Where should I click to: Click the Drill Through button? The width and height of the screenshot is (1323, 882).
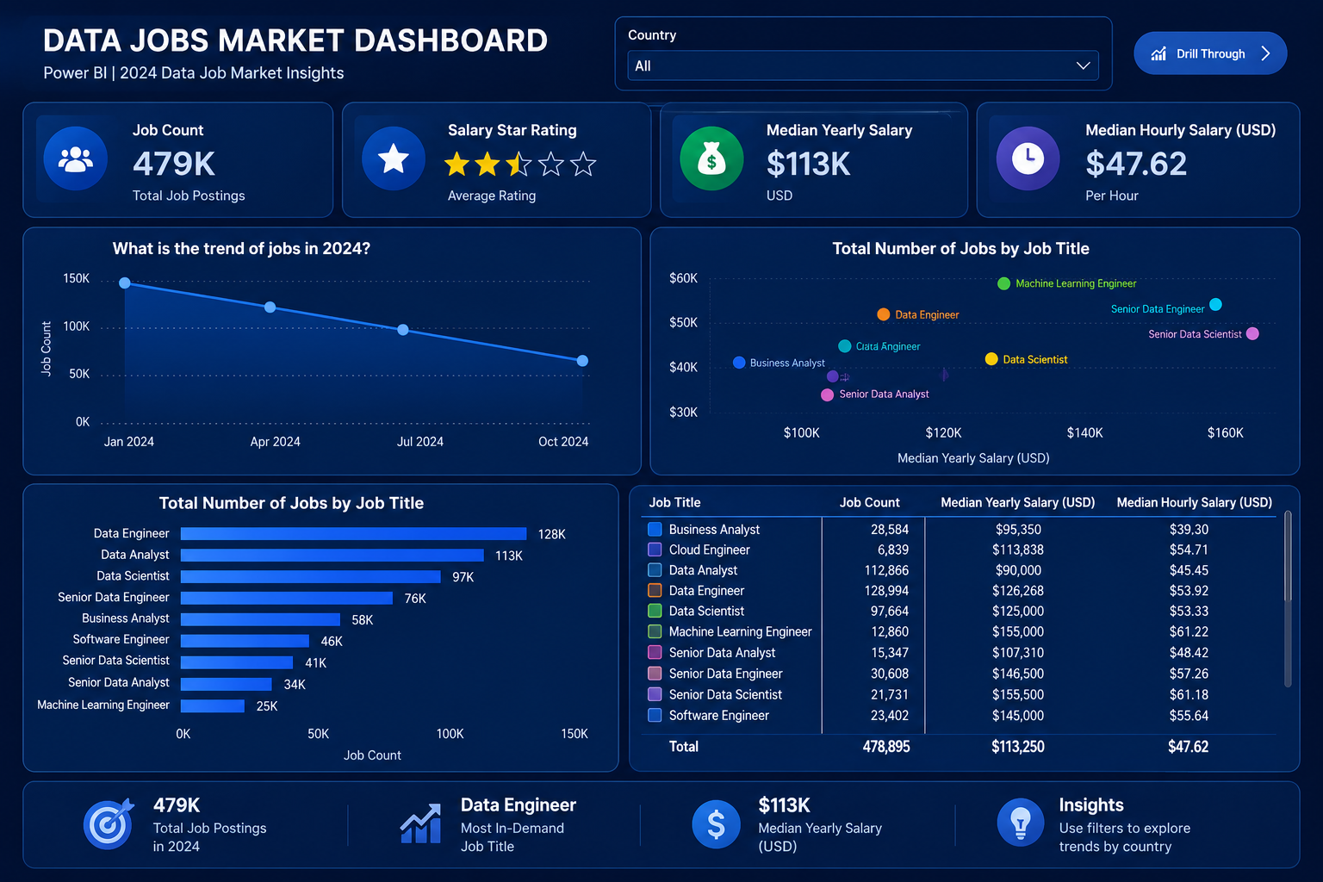[1210, 53]
